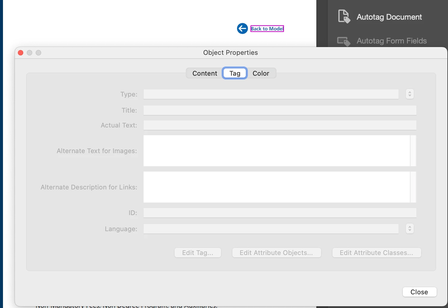Click the Autotag Form Fields icon

(344, 41)
